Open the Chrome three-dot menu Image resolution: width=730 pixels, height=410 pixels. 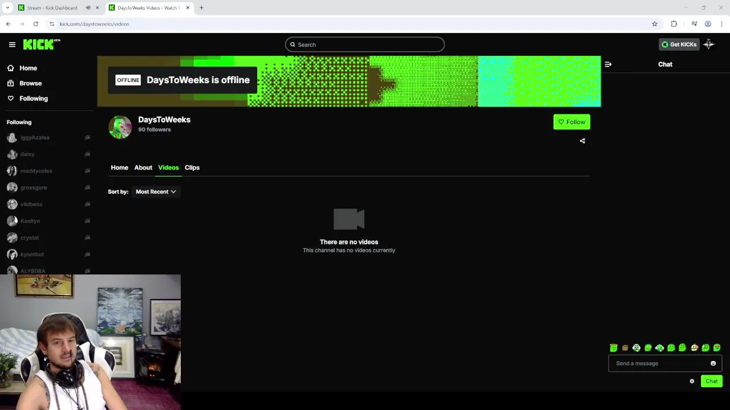coord(721,24)
